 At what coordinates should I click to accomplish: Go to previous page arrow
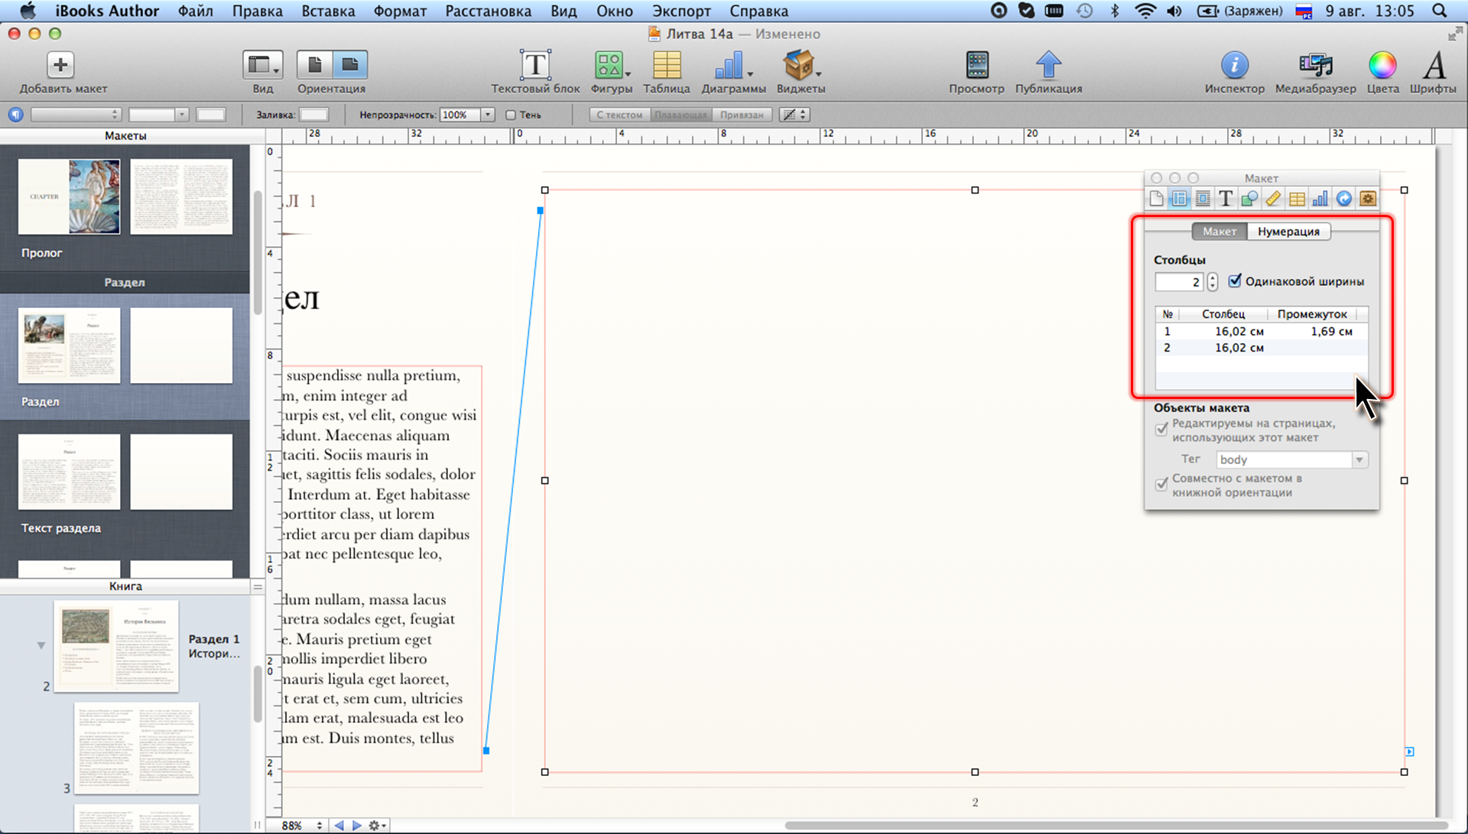pos(339,826)
